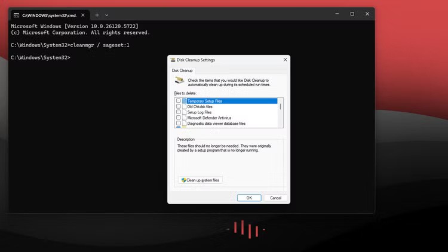
Task: Tick the Microsoft Defender Antivirus checkbox
Action: coord(178,118)
